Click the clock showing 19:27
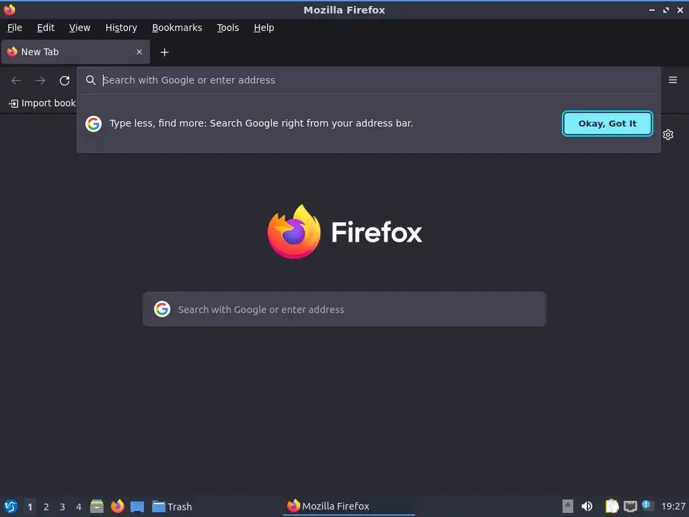This screenshot has height=517, width=689. (x=673, y=506)
